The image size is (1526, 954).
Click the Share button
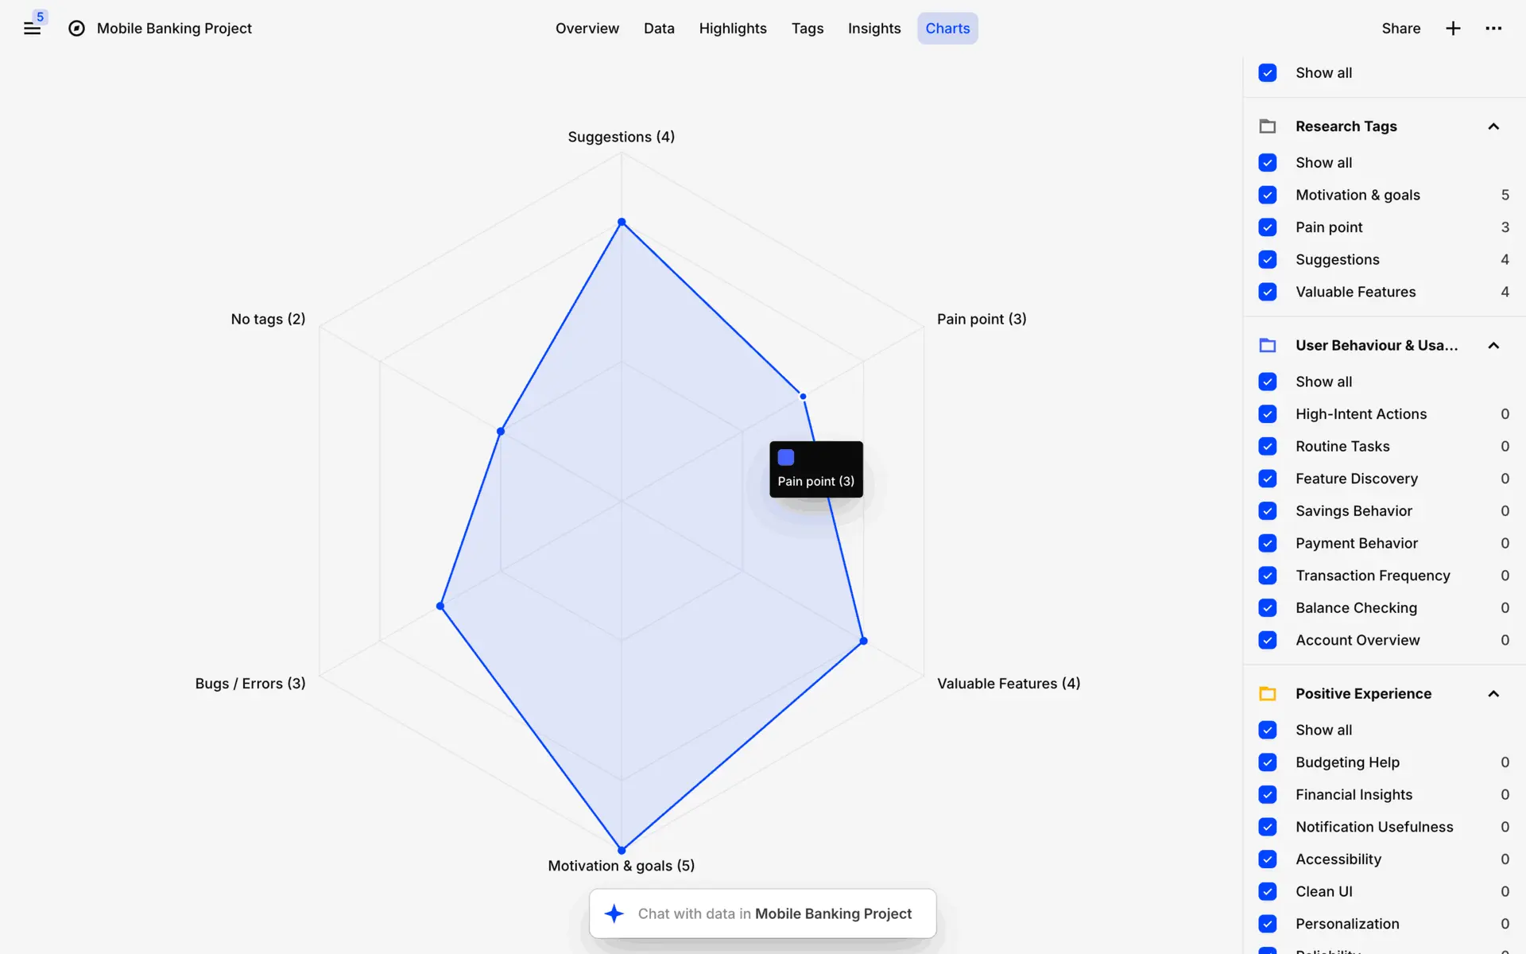(1400, 29)
